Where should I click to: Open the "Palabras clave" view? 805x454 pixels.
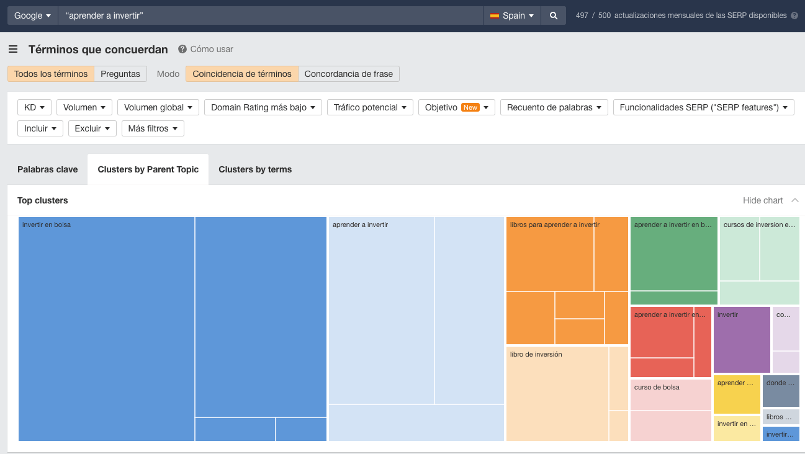[47, 169]
